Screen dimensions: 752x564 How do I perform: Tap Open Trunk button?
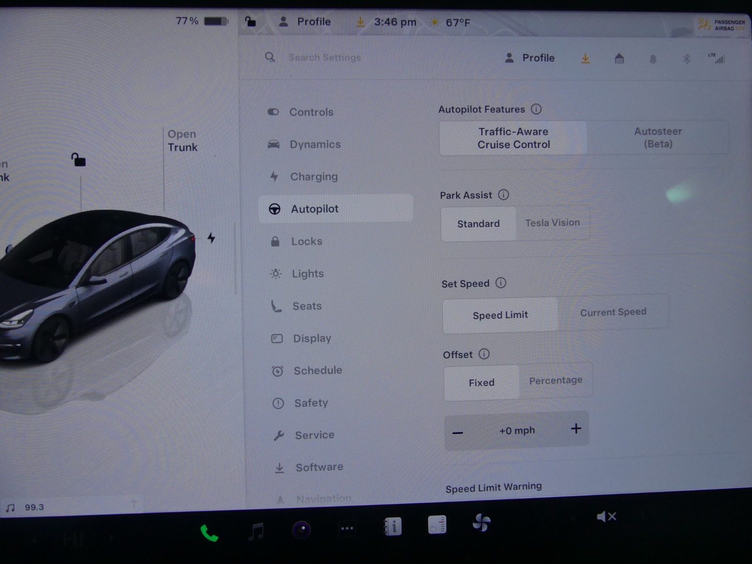tap(182, 141)
